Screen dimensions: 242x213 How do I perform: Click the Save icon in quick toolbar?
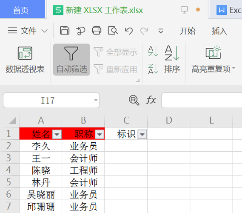[x=65, y=30]
